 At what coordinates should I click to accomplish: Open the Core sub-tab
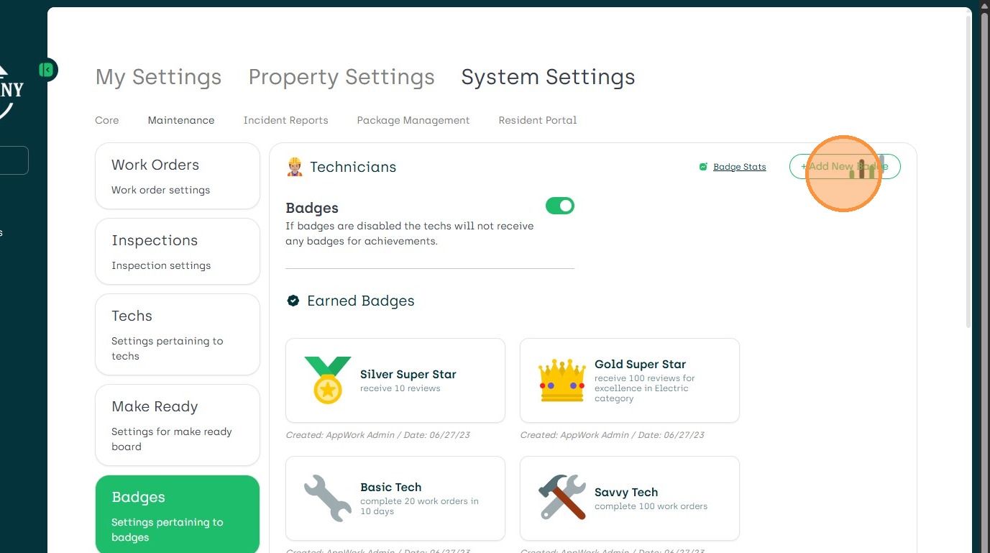click(107, 120)
